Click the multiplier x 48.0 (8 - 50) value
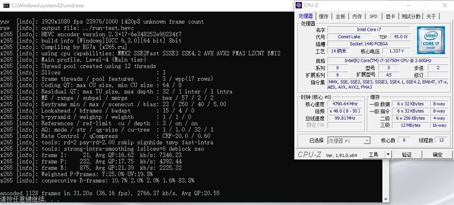The width and height of the screenshot is (454, 205). pyautogui.click(x=345, y=111)
